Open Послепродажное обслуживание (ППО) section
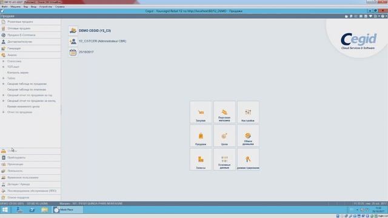This screenshot has width=388, height=218. coord(30,191)
